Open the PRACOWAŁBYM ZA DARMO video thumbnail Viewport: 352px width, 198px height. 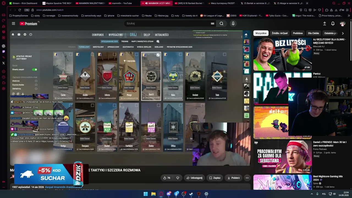point(282,157)
